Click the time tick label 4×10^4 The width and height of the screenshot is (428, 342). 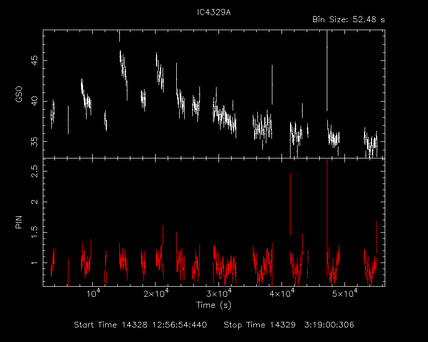[x=282, y=293]
